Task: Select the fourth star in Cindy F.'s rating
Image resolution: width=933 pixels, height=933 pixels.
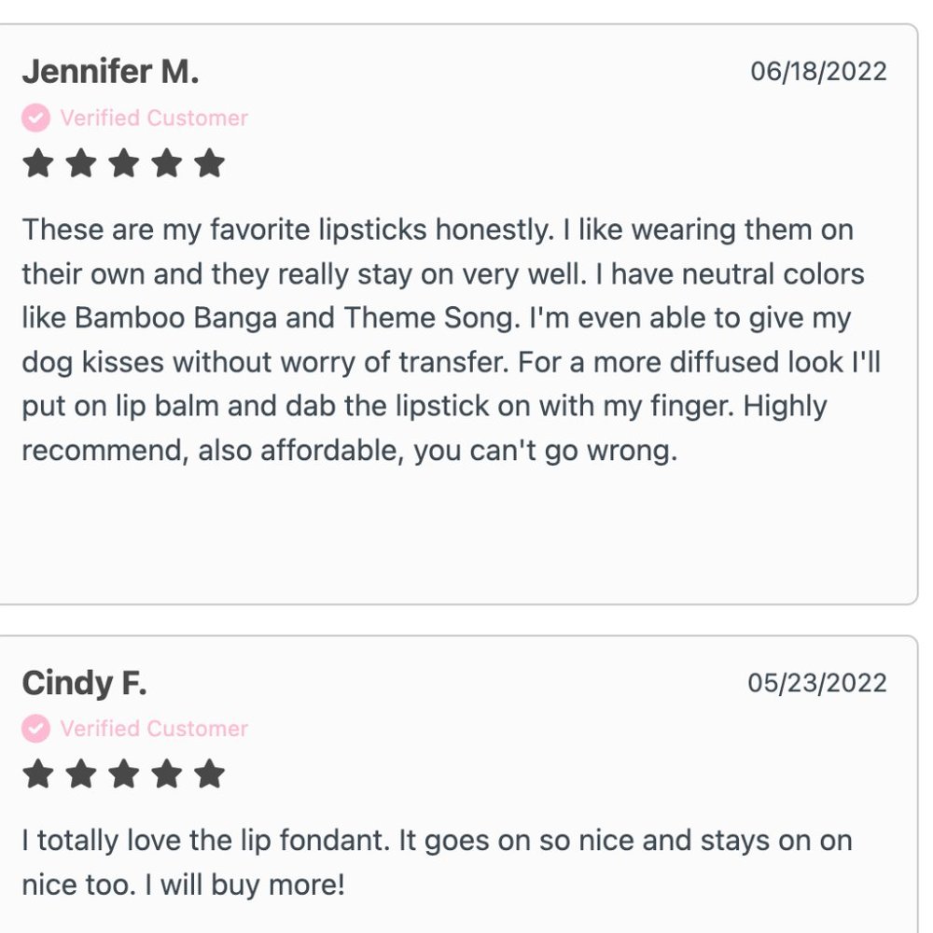Action: pyautogui.click(x=167, y=773)
